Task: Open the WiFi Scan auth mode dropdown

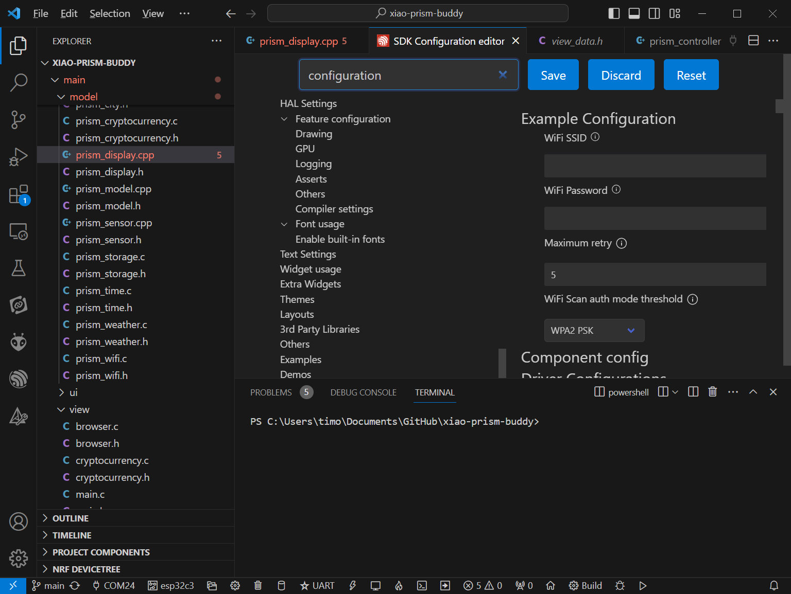Action: [594, 331]
